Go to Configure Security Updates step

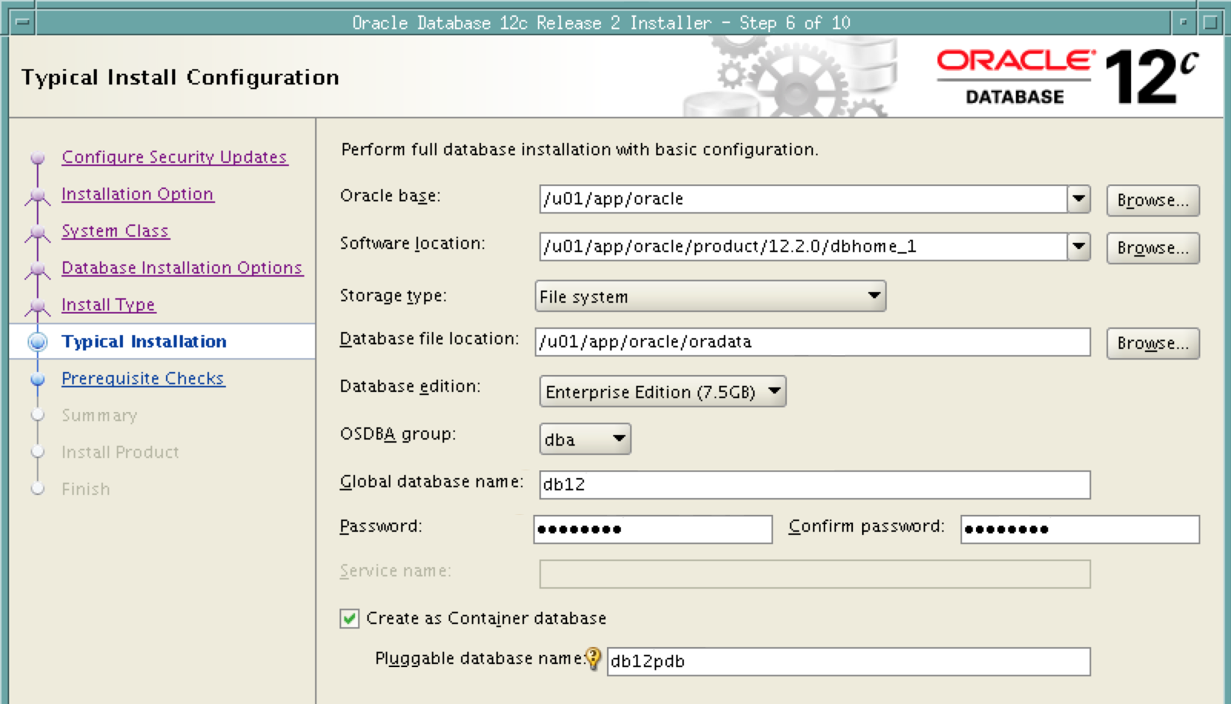(174, 157)
